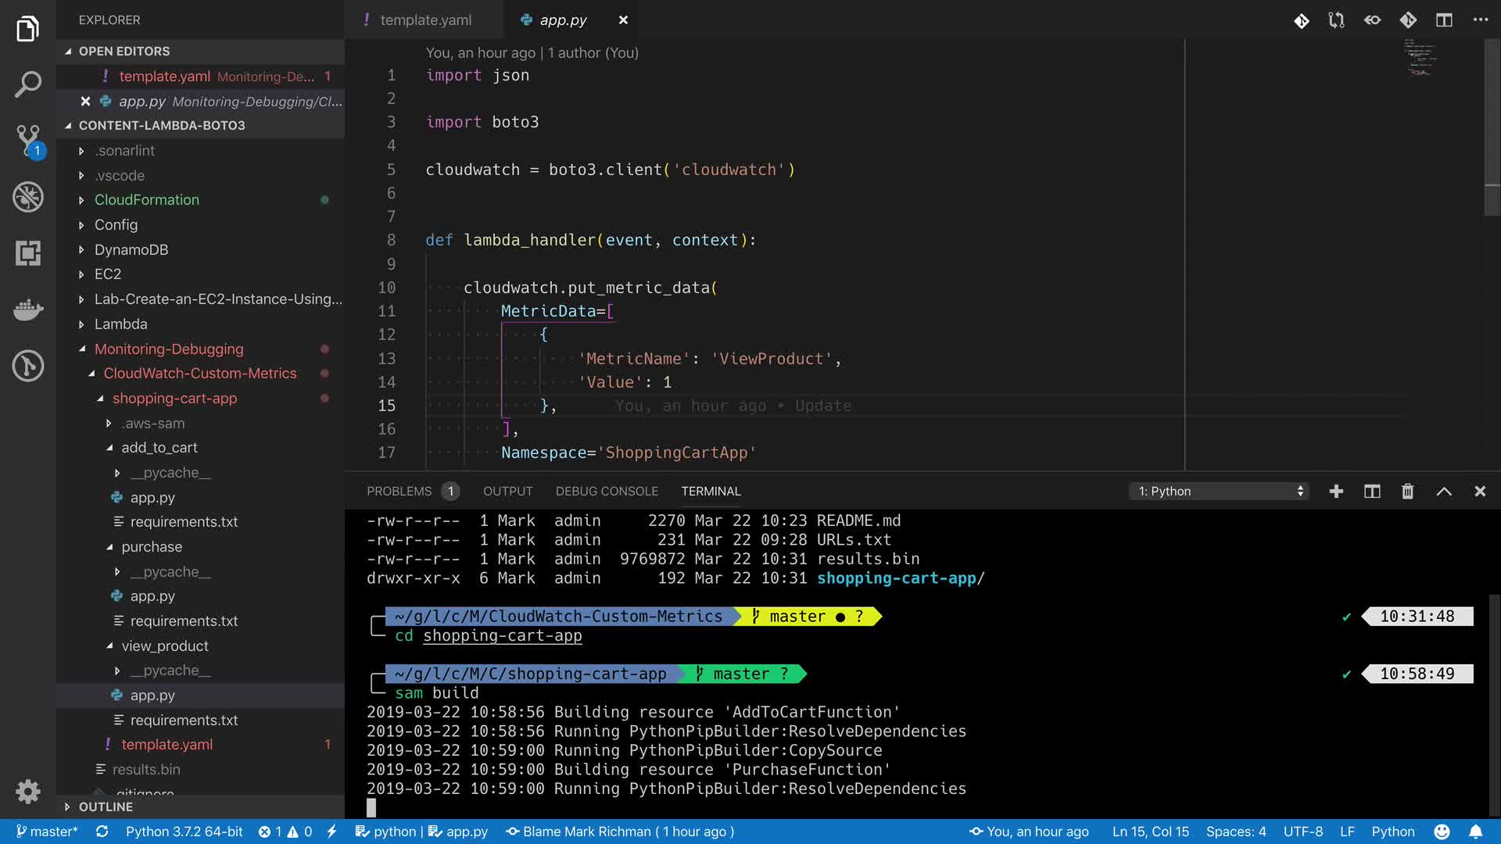The height and width of the screenshot is (844, 1501).
Task: Click the 'Spaces: 4' indentation setting
Action: pos(1235,831)
